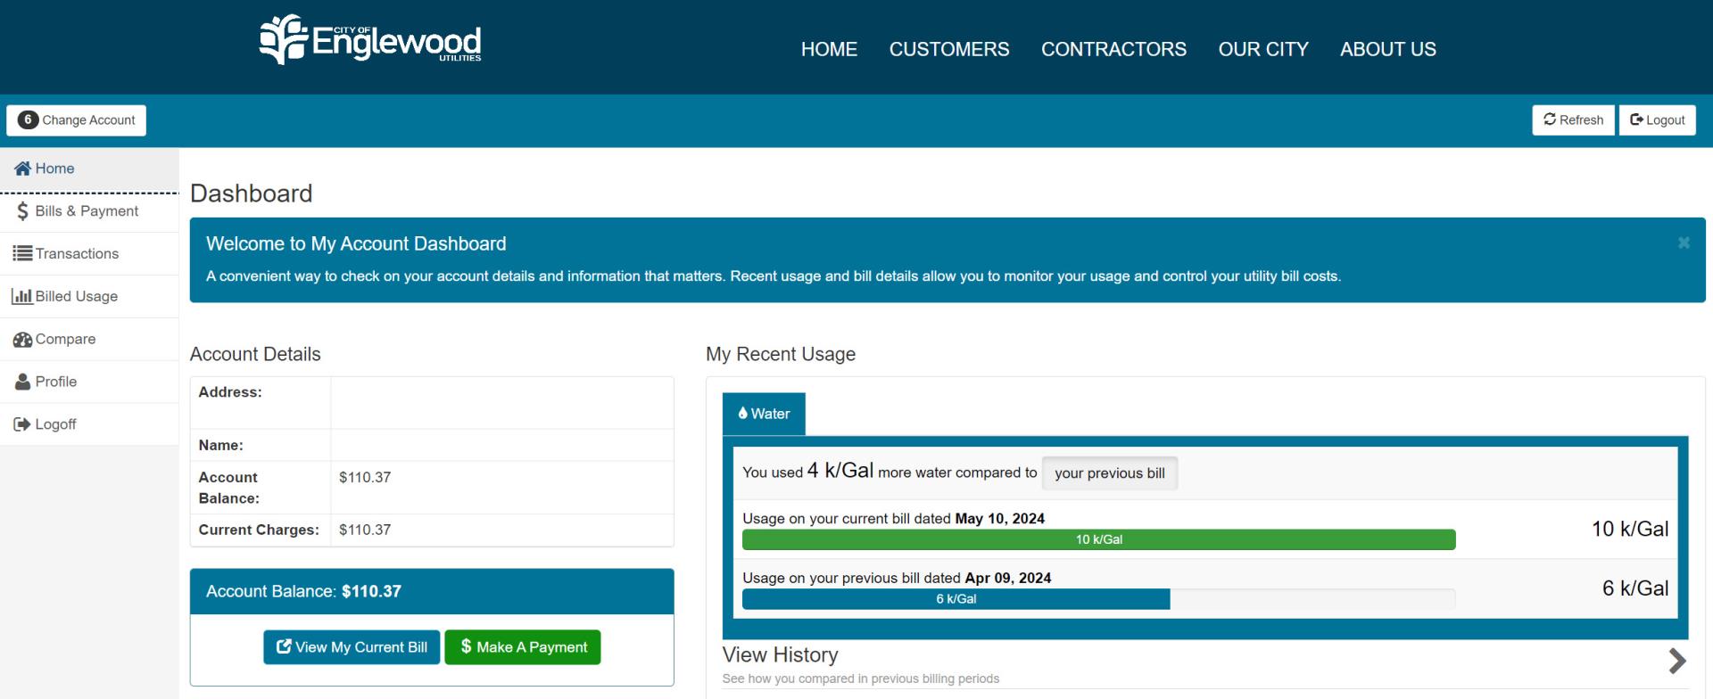Viewport: 1713px width, 699px height.
Task: Click the 'Name:' label in Account Details
Action: pyautogui.click(x=220, y=445)
